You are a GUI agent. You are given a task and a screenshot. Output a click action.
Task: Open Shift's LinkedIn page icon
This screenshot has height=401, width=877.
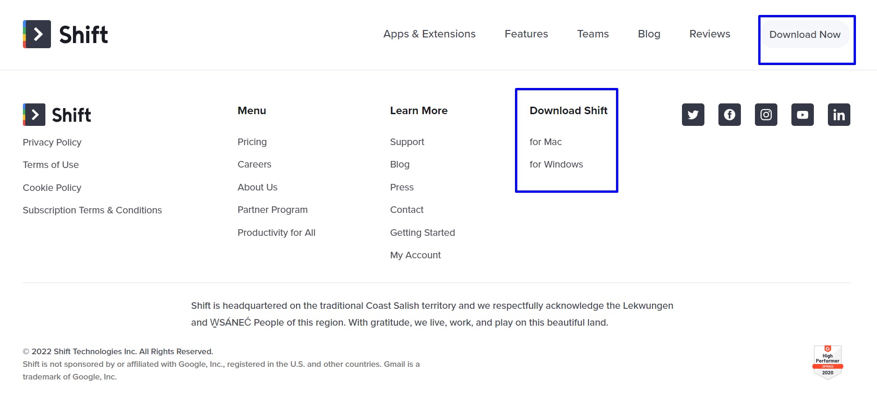[x=839, y=115]
